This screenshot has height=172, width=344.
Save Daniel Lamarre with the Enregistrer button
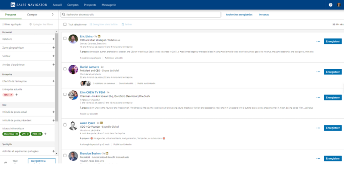[x=333, y=72]
